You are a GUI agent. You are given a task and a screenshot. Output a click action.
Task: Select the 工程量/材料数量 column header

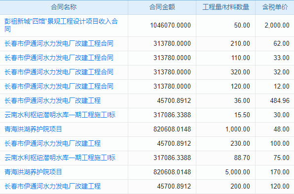(225, 7)
